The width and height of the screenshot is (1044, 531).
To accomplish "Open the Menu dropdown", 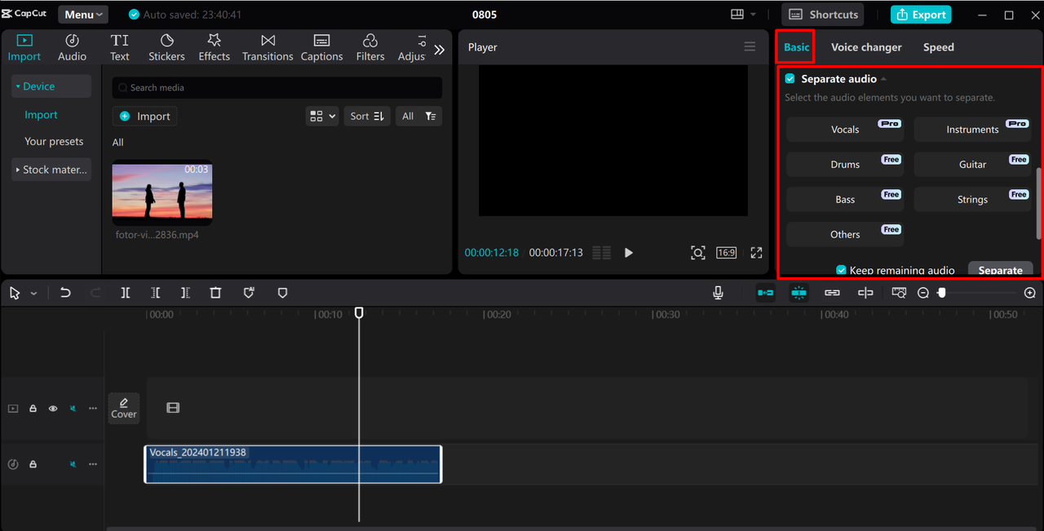I will pos(83,14).
